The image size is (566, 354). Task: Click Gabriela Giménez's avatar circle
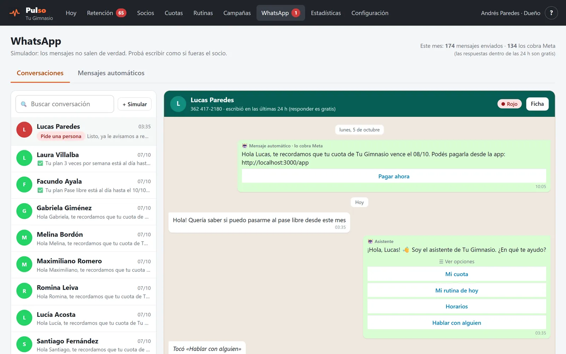(x=24, y=211)
